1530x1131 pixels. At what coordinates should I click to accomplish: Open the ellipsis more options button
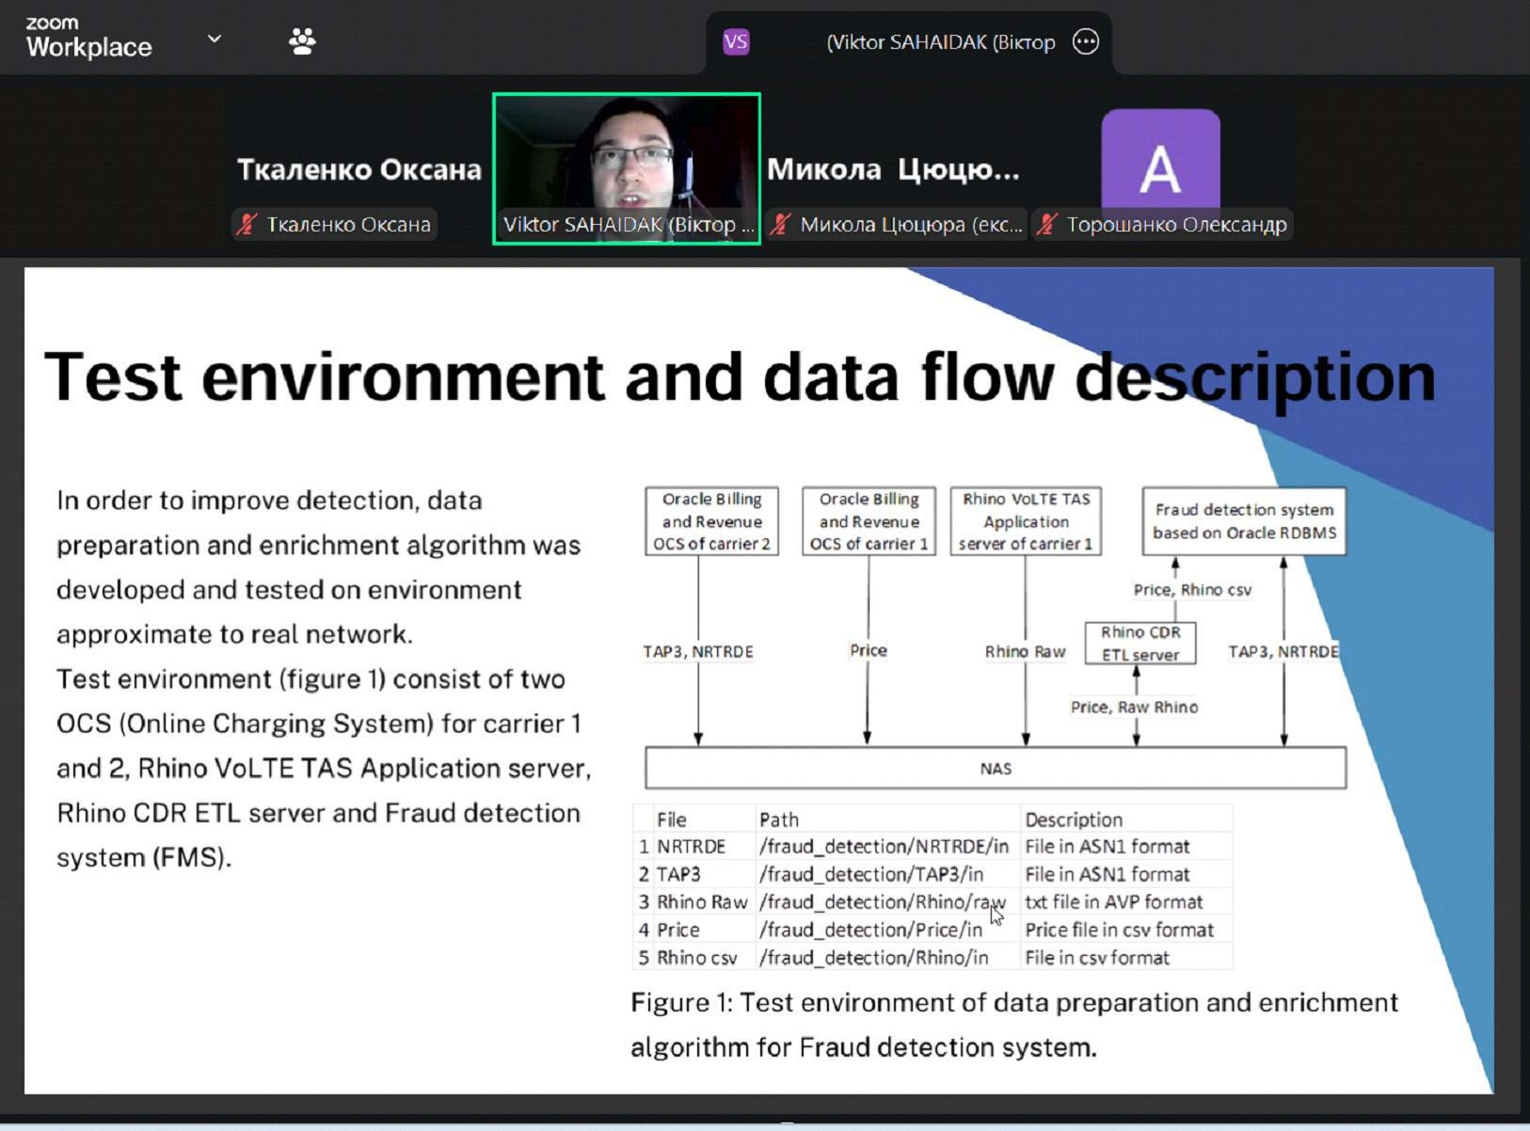click(1085, 42)
